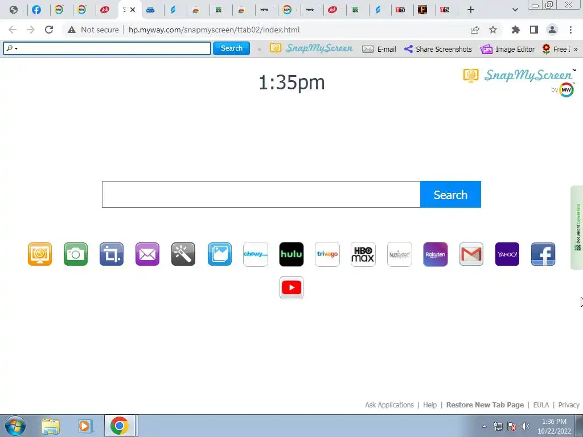Click Restore New Tab Page link
583x437 pixels.
pyautogui.click(x=485, y=405)
